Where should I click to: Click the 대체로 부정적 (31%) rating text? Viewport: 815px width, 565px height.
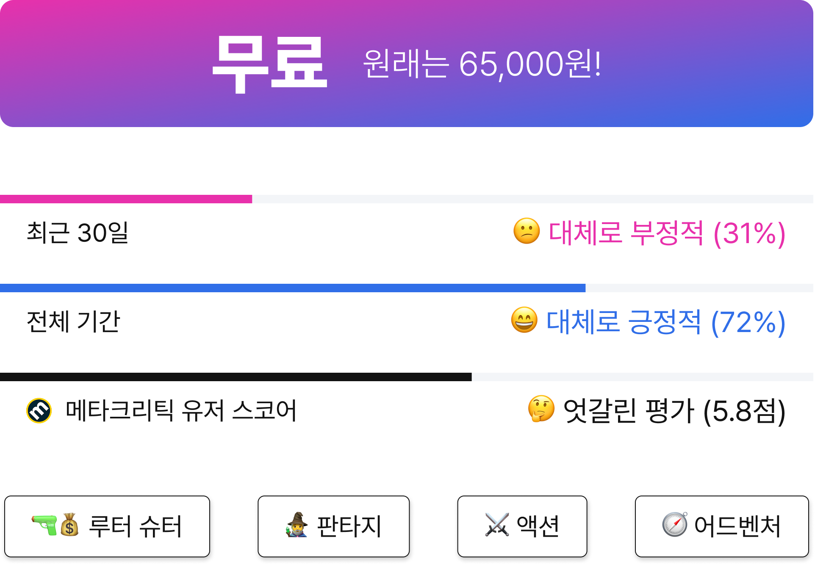click(x=667, y=233)
